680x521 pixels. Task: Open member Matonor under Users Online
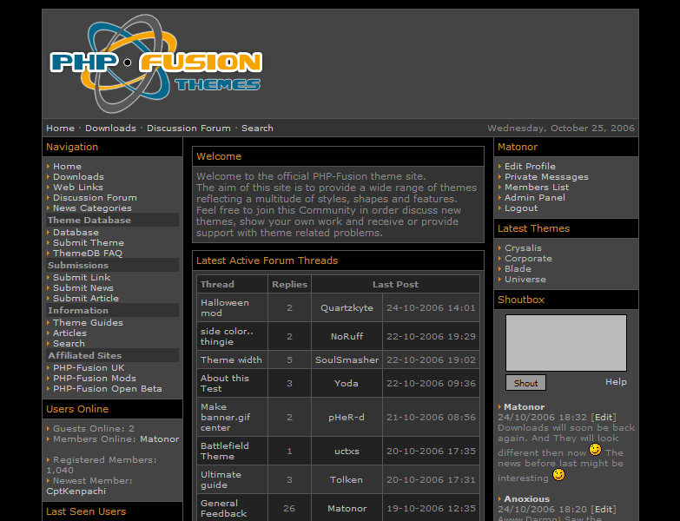pos(160,439)
